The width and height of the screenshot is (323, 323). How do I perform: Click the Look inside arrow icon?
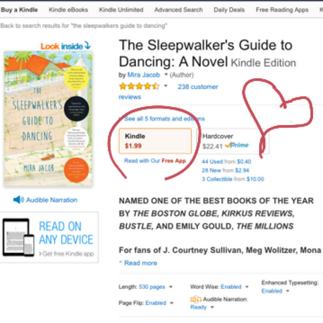click(87, 46)
